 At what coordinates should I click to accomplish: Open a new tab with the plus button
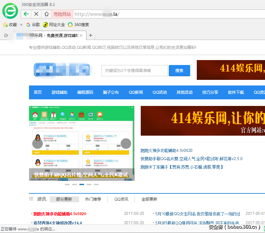(x=90, y=35)
